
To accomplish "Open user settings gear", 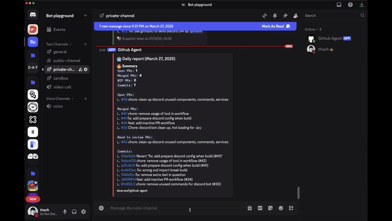I will pos(83,212).
